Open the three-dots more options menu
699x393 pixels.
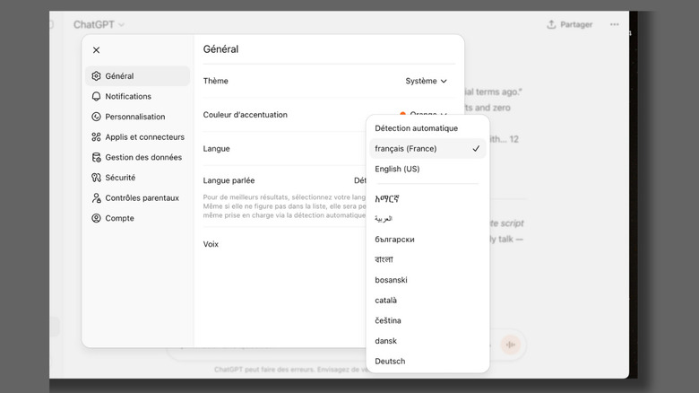tap(614, 25)
